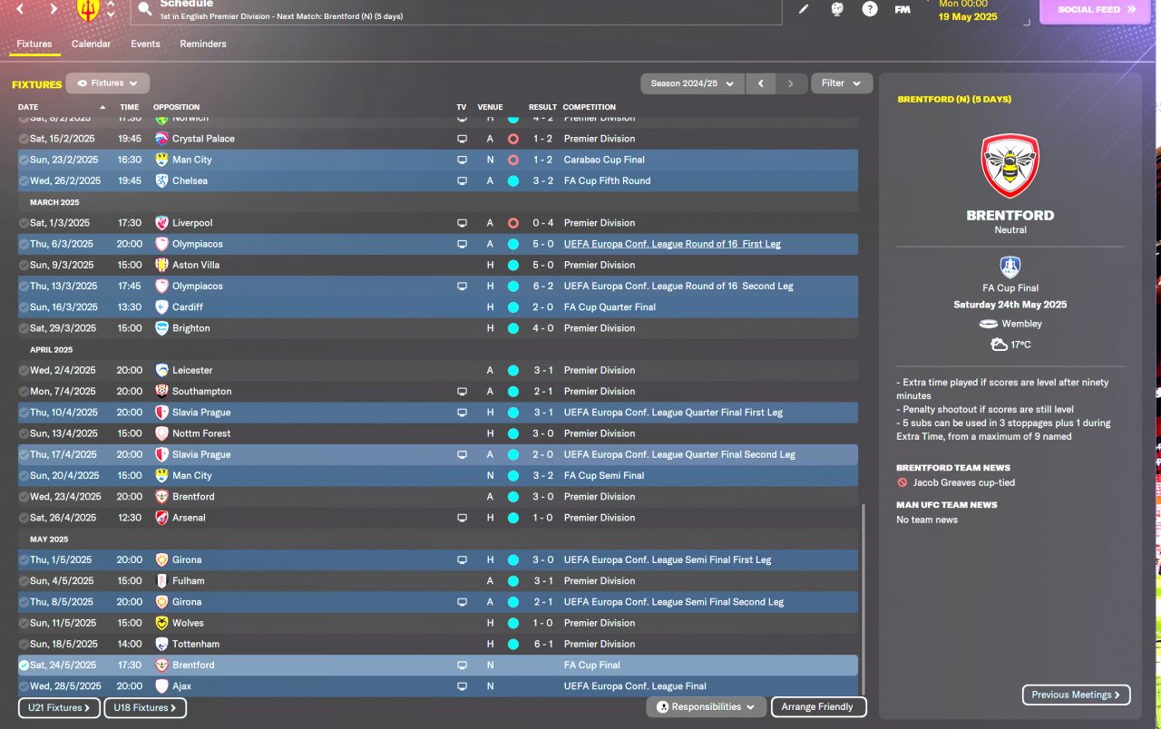Open the Social Feed panel
The image size is (1161, 729).
pyautogui.click(x=1094, y=10)
